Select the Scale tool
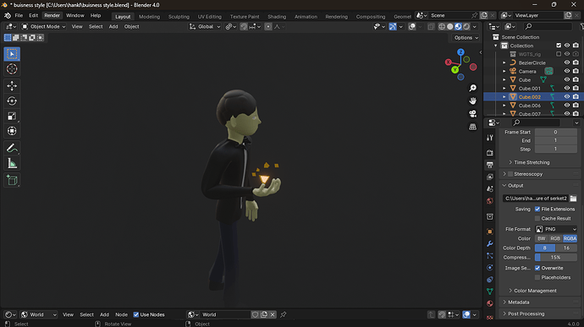 point(12,116)
